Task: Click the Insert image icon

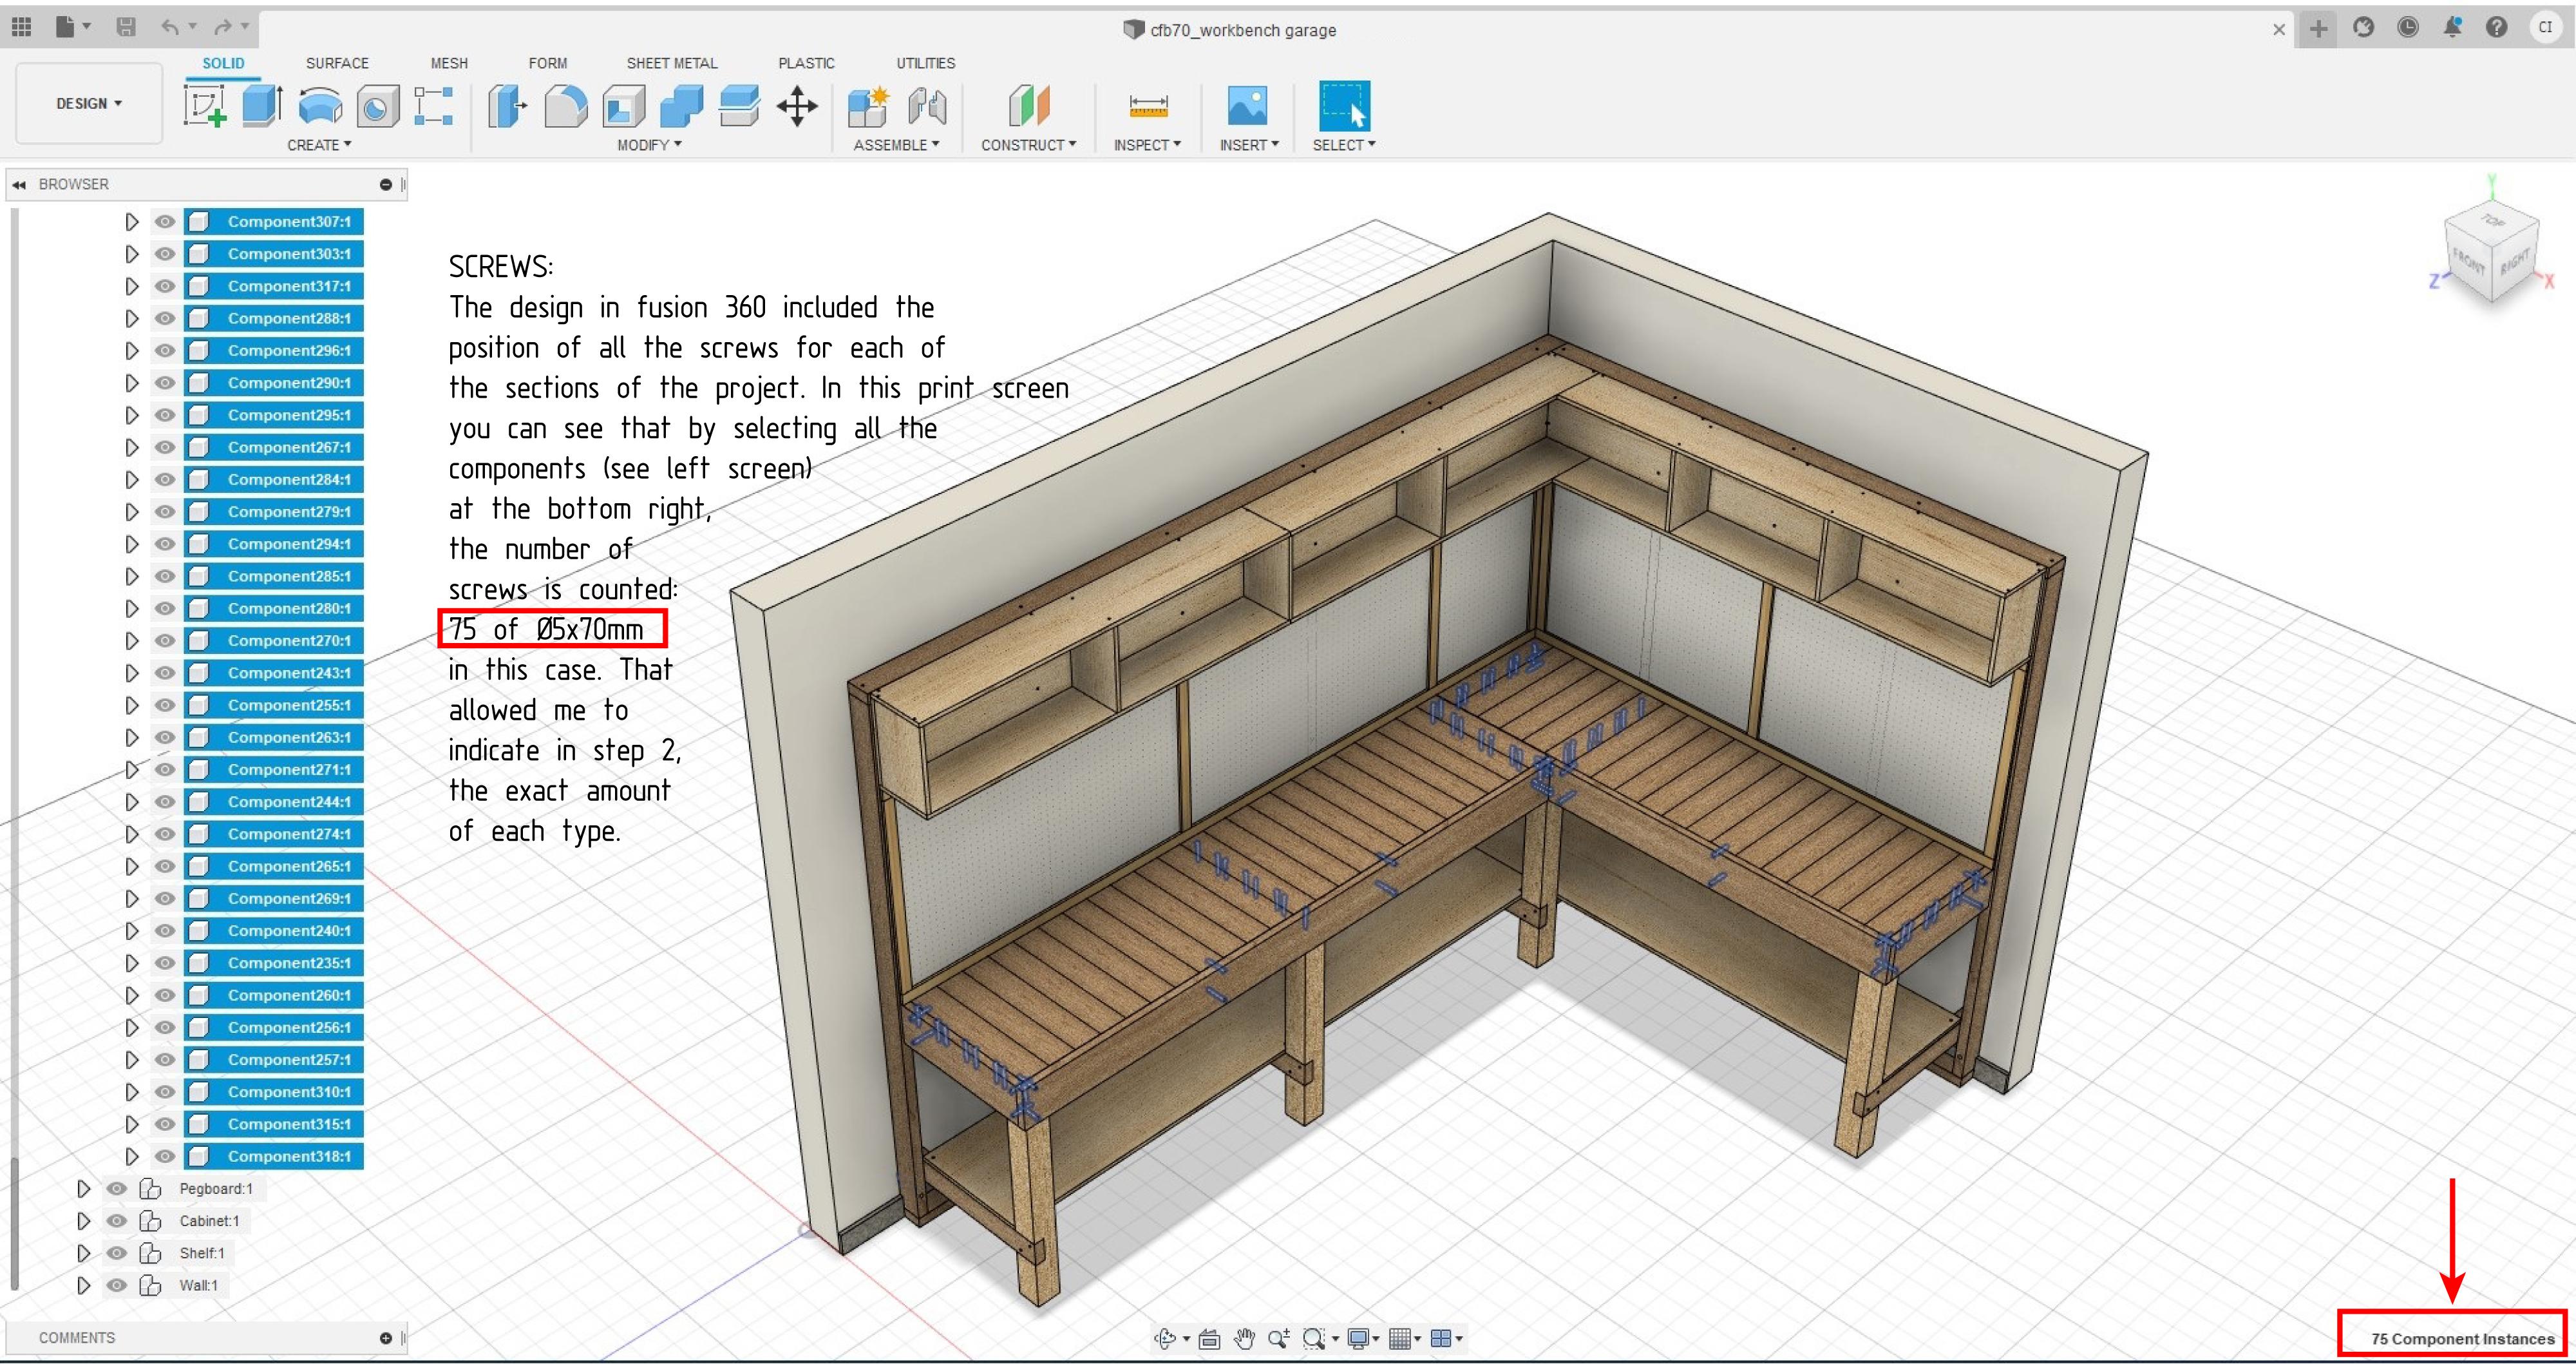Action: point(1247,105)
